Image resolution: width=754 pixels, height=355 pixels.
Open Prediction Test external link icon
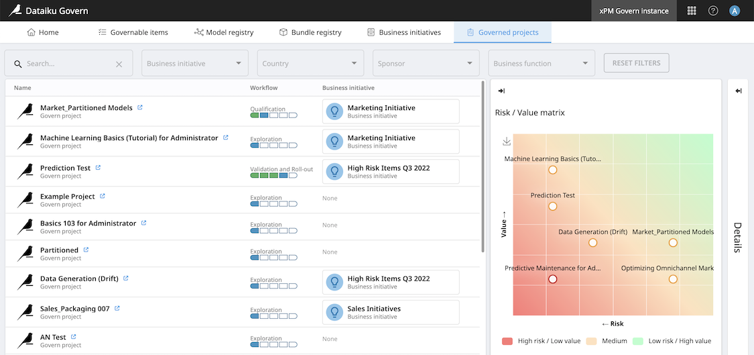[98, 168]
